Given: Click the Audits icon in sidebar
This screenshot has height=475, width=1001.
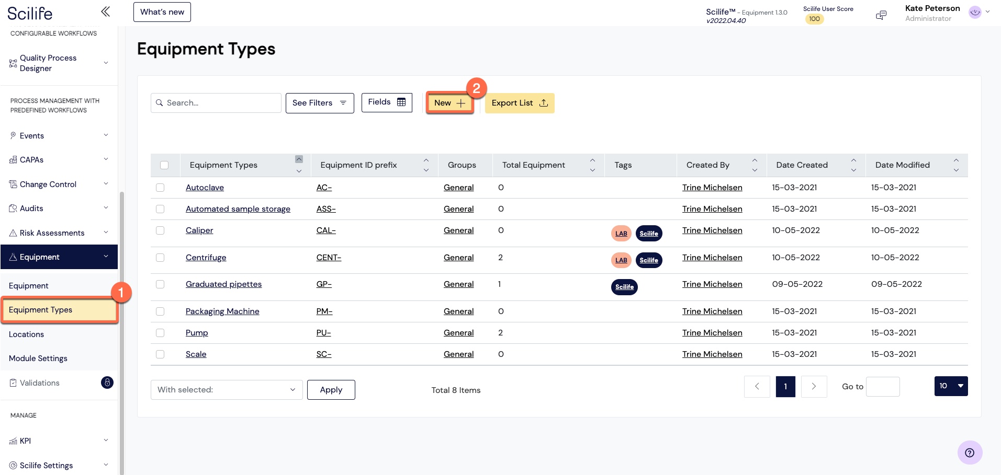Looking at the screenshot, I should coord(13,208).
